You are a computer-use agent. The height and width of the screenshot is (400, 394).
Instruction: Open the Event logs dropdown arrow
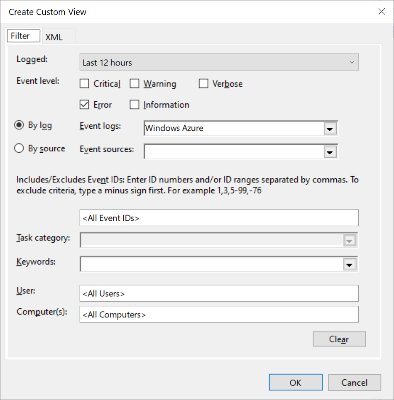[x=330, y=128]
